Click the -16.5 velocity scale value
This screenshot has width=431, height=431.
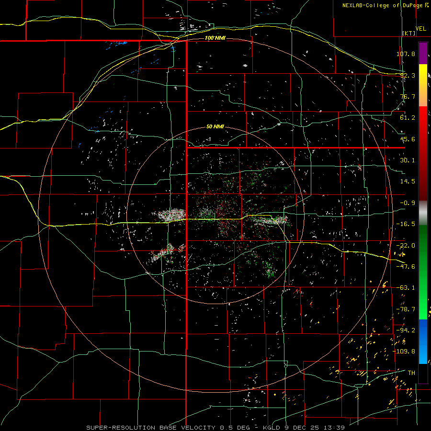point(406,224)
